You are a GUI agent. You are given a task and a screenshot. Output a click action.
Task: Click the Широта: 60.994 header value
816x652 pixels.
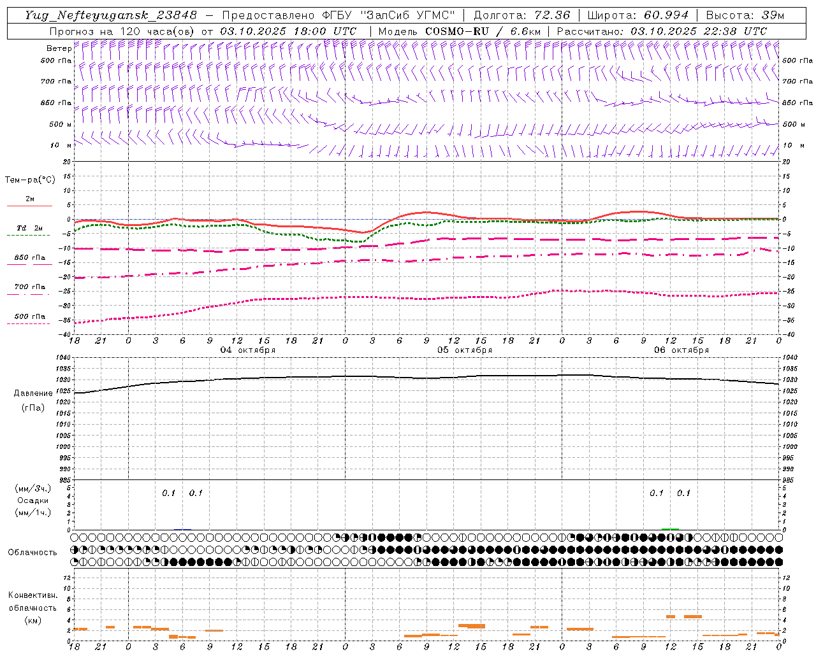(x=637, y=15)
